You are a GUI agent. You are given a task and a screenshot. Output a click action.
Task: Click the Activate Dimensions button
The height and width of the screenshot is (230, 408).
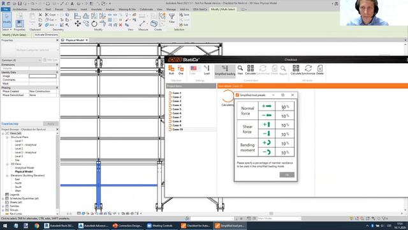pos(47,34)
